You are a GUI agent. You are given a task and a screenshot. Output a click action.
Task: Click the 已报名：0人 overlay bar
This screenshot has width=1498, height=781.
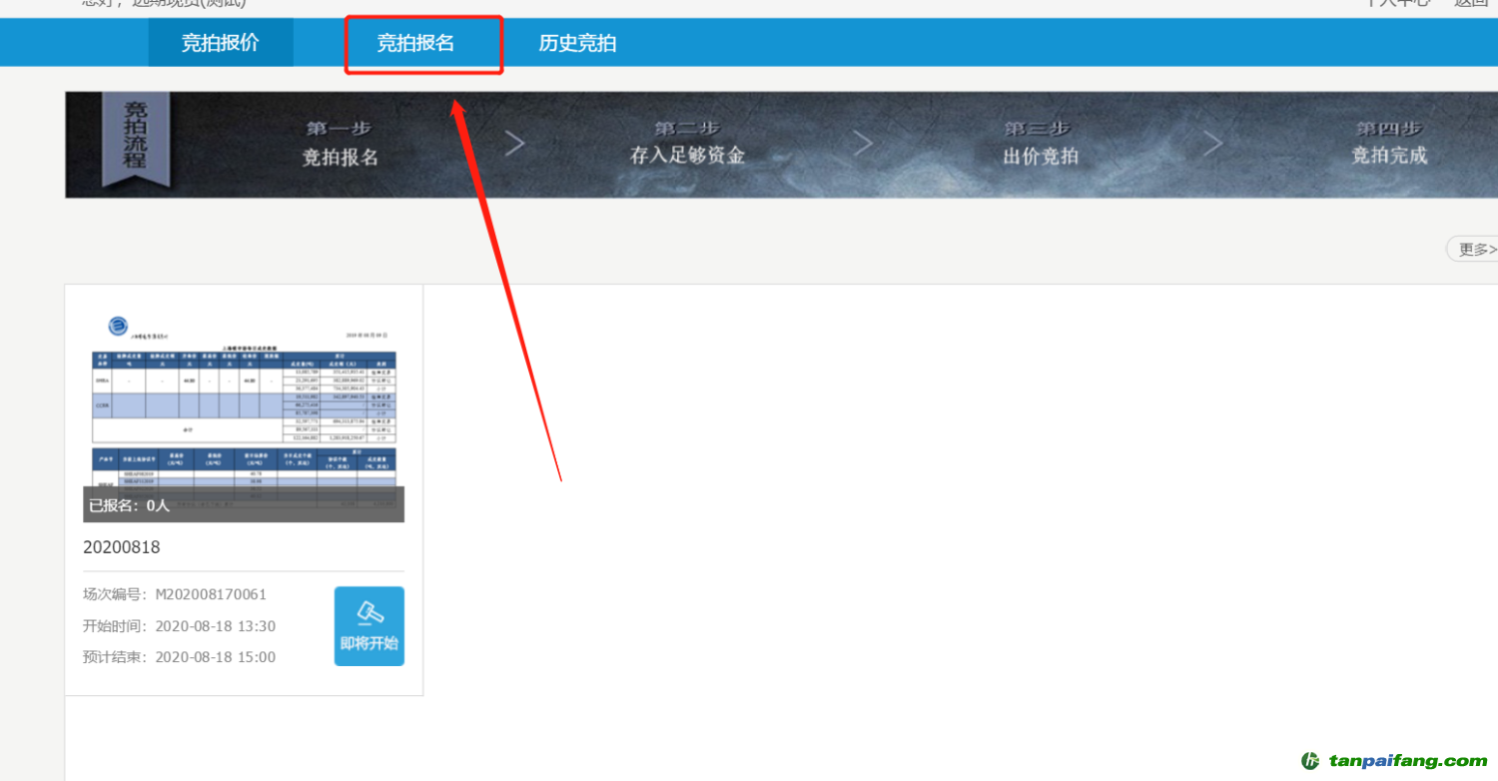coord(244,505)
